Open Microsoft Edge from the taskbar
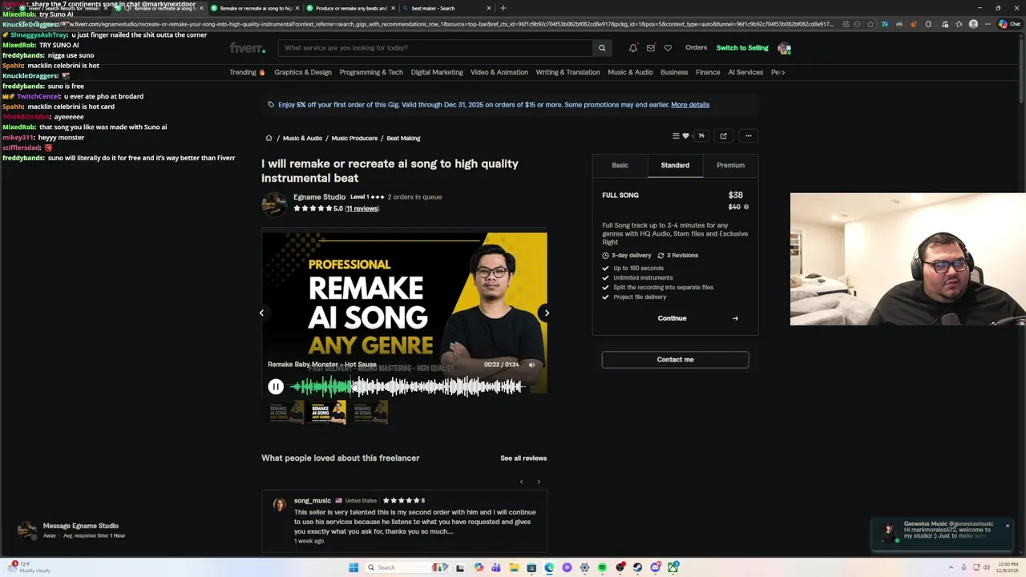 (549, 567)
